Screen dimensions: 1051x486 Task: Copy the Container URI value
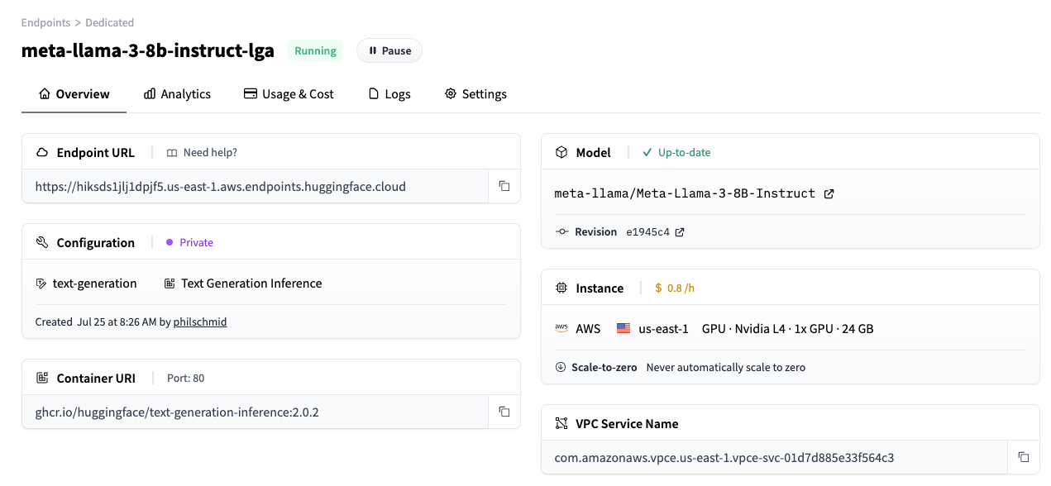click(504, 412)
